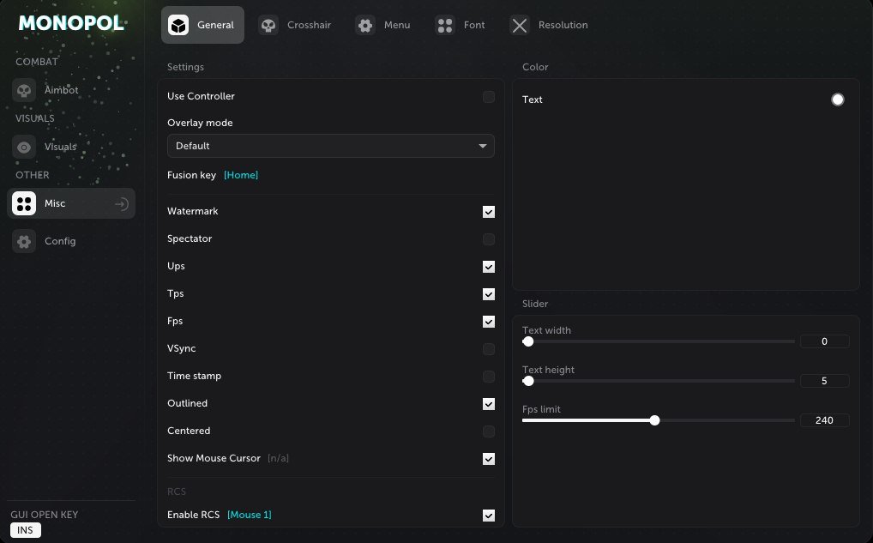
Task: Uncheck the Watermark checkbox
Action: pyautogui.click(x=489, y=212)
